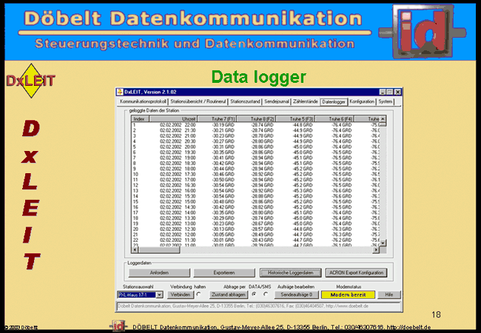Click the large id company logo in header
Screen dimensions: 481x333
[423, 31]
